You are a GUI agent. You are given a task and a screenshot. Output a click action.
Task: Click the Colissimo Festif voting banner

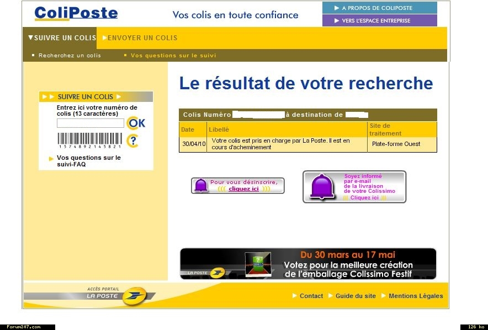click(x=307, y=263)
